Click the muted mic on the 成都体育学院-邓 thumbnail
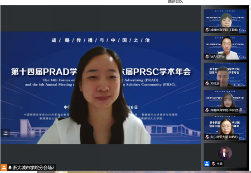 click(208, 110)
